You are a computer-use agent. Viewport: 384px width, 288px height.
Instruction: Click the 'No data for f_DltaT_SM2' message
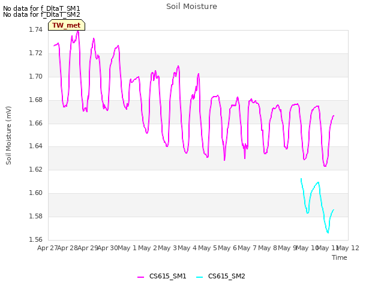(x=41, y=14)
